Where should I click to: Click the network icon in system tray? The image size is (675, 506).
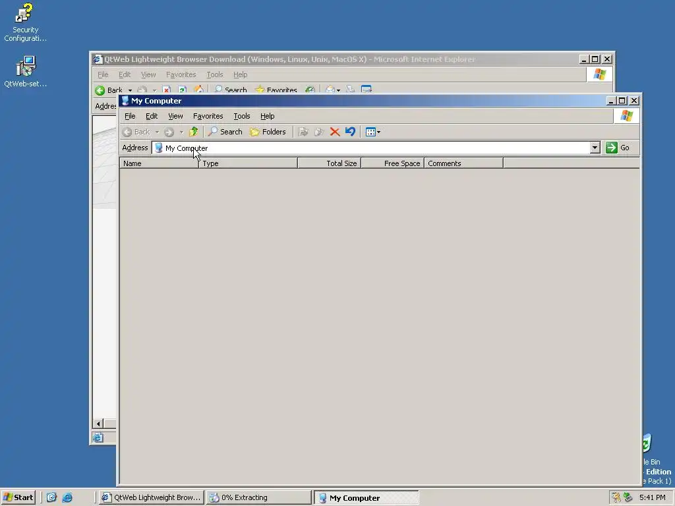[628, 497]
